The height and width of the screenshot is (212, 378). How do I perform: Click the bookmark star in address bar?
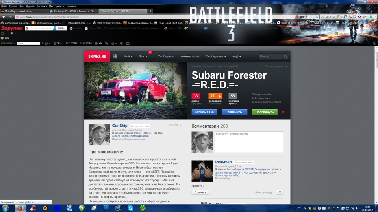tap(309, 17)
